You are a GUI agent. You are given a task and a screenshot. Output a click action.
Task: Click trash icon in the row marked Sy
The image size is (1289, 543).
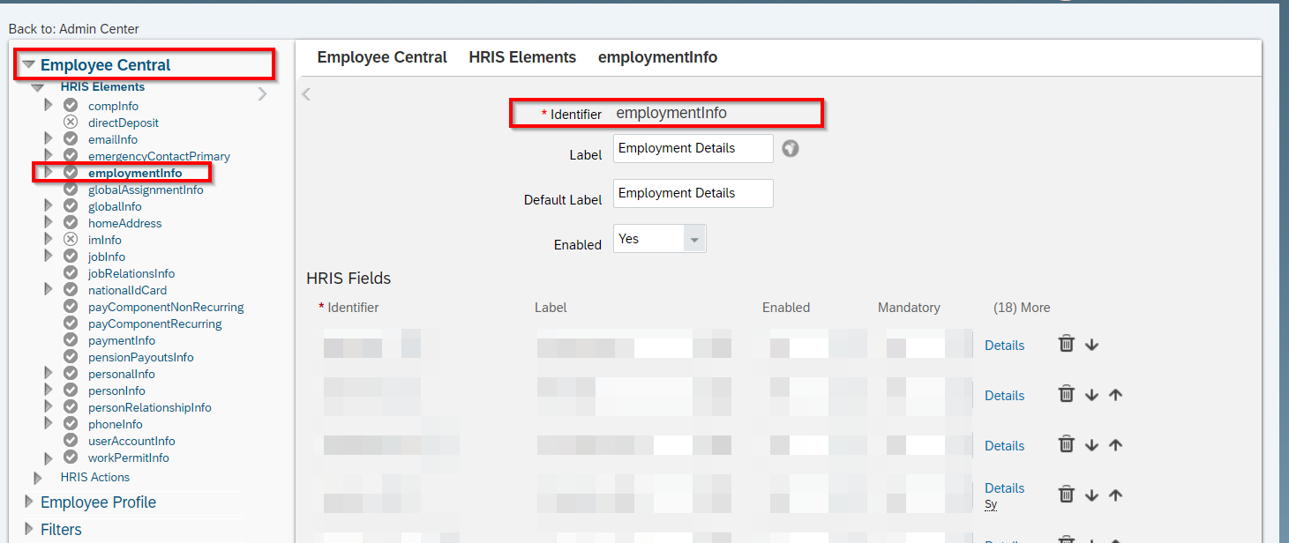1067,495
